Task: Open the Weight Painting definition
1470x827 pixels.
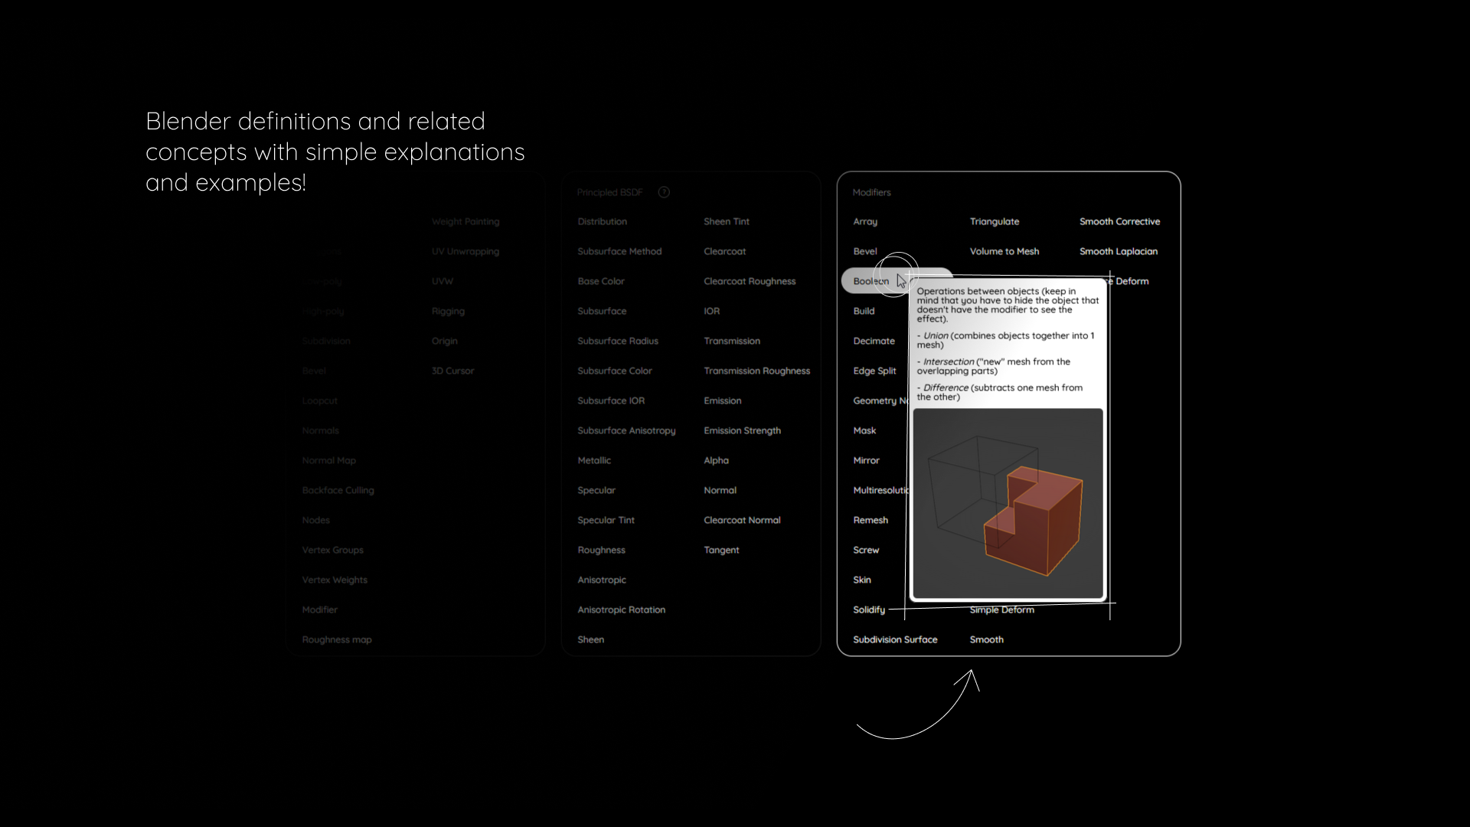Action: tap(465, 221)
